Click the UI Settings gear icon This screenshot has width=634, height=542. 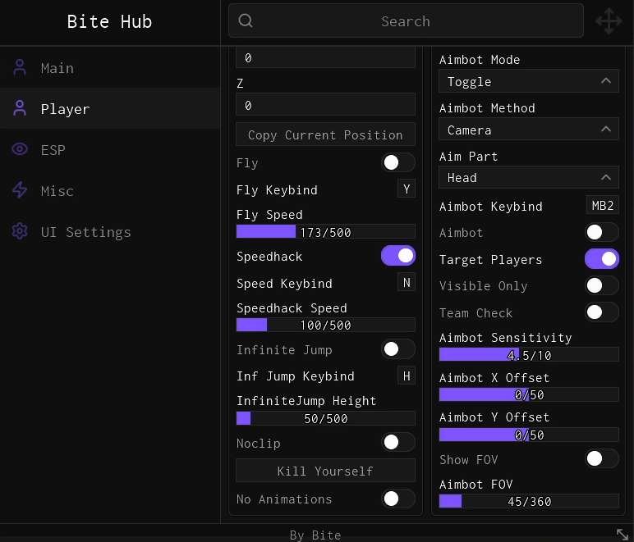pyautogui.click(x=20, y=232)
